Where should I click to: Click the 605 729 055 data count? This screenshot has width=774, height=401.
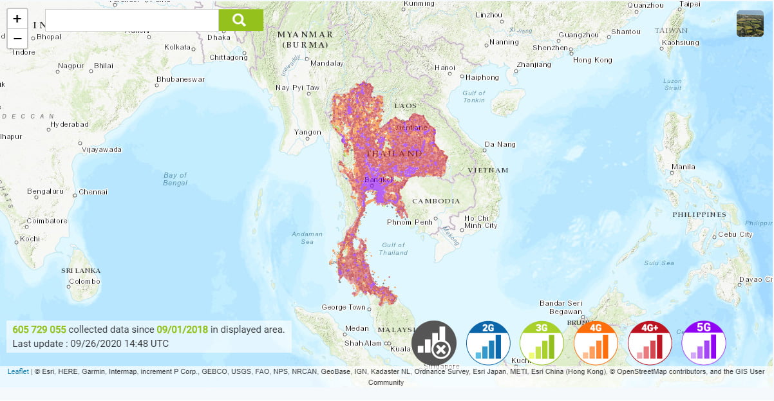point(39,330)
